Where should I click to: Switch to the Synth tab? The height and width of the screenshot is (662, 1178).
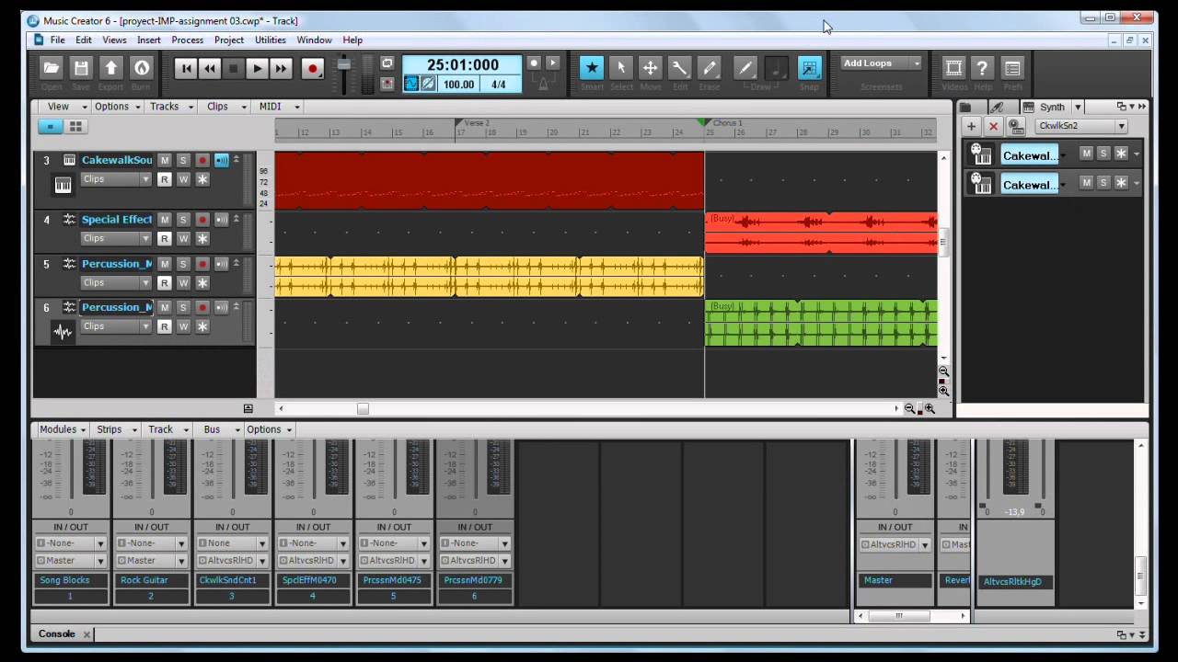[1052, 107]
